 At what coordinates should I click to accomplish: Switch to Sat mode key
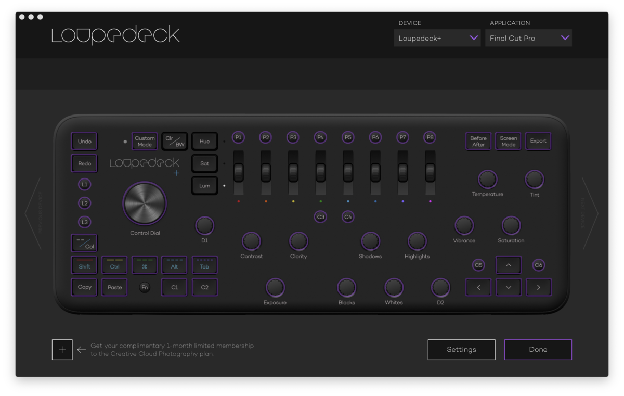tap(204, 163)
